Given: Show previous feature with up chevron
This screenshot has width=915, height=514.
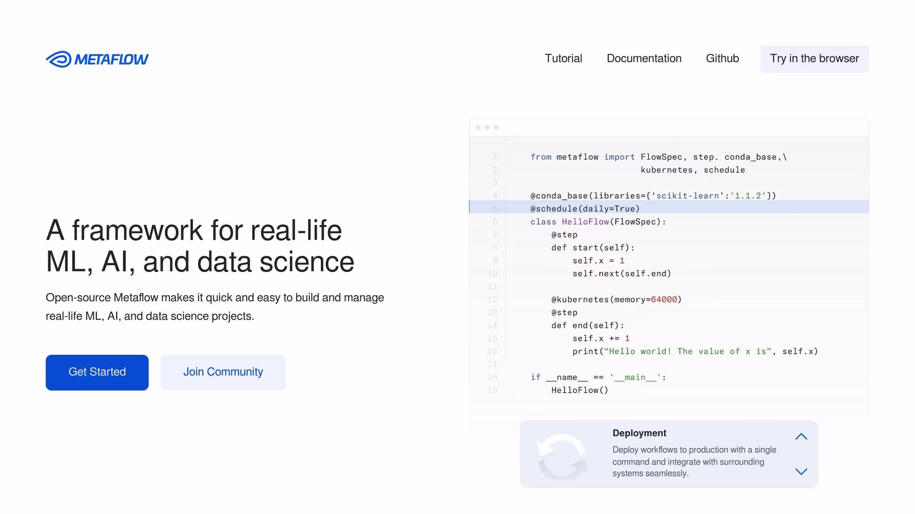Looking at the screenshot, I should tap(801, 437).
